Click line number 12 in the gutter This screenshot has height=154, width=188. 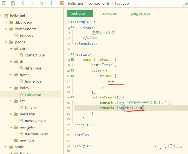click(68, 81)
